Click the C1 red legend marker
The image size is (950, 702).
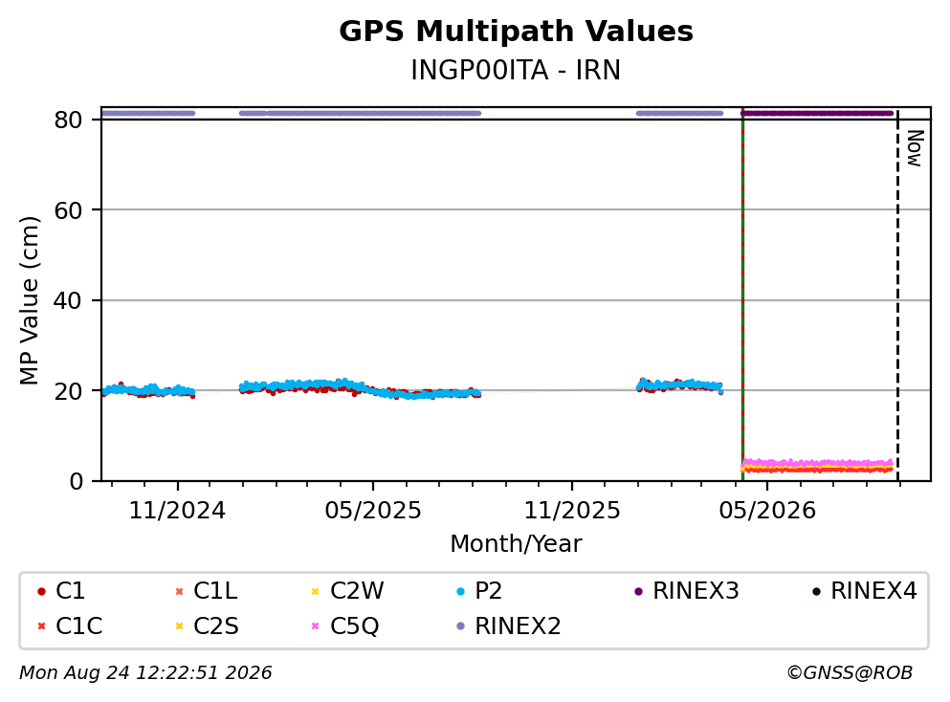pos(41,592)
